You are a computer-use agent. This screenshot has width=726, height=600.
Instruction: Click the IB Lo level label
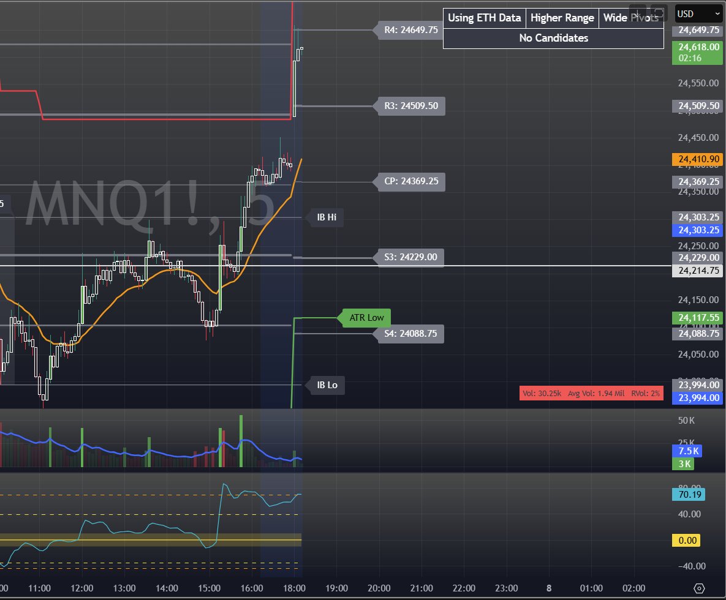(x=327, y=385)
